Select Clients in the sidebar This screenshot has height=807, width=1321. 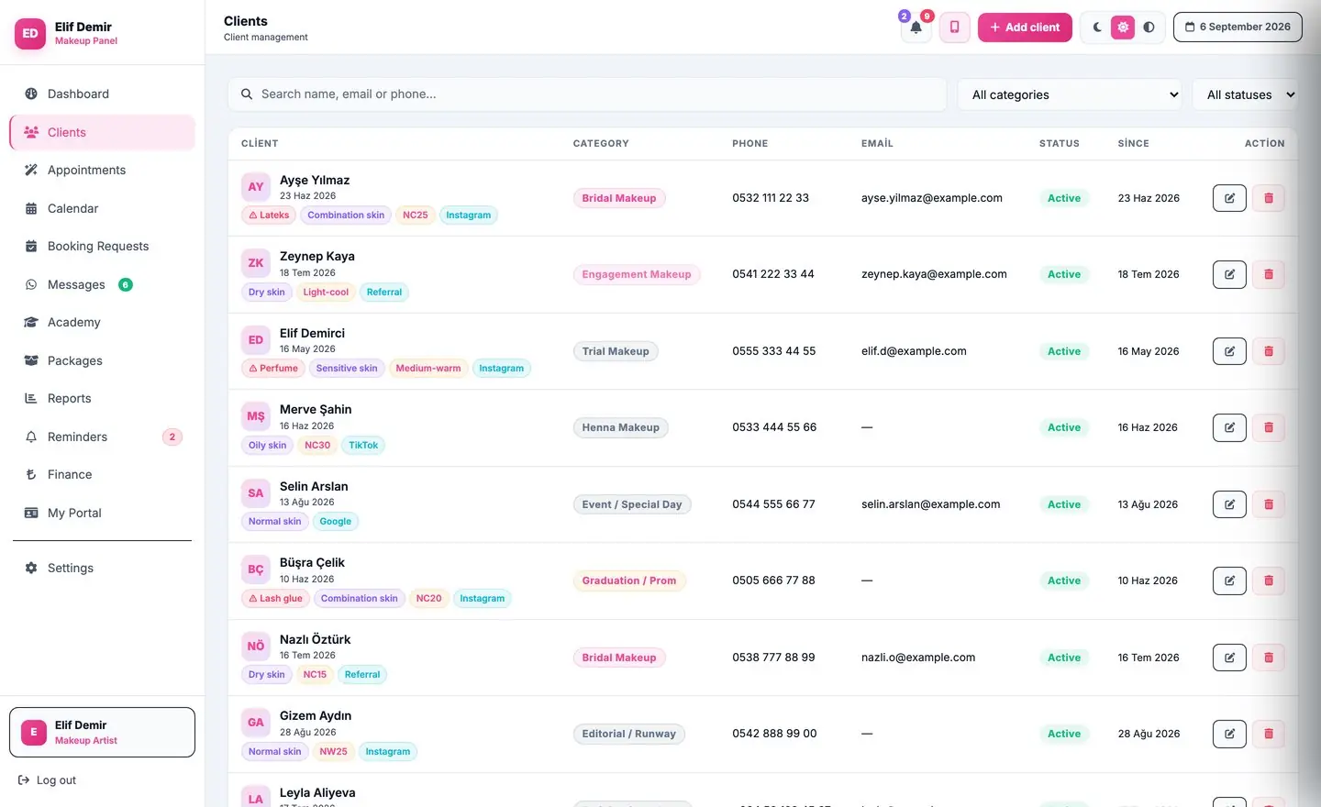point(102,132)
